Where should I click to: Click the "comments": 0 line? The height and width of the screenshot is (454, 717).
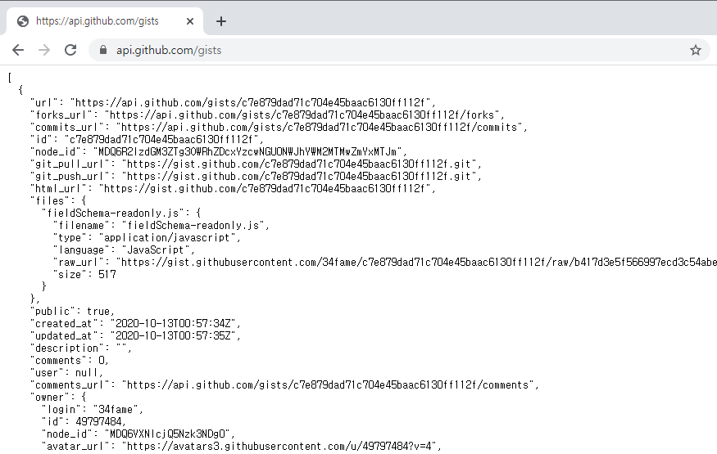click(x=70, y=361)
